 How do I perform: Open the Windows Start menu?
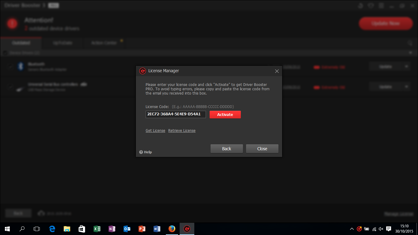pyautogui.click(x=7, y=229)
